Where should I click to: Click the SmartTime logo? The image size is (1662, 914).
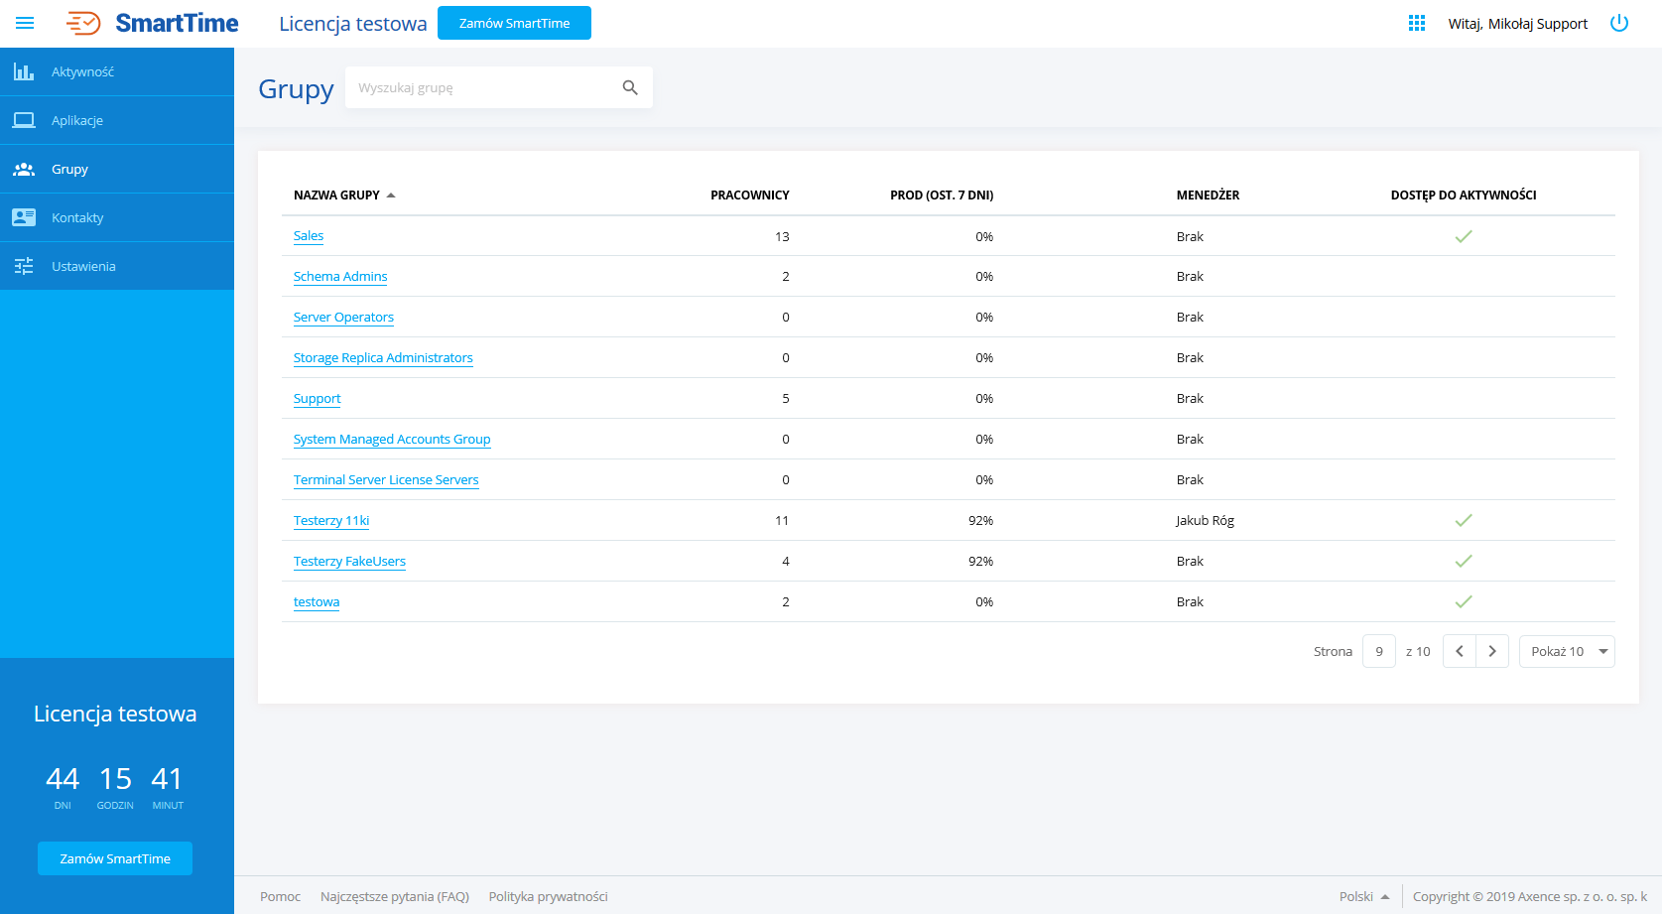click(153, 23)
